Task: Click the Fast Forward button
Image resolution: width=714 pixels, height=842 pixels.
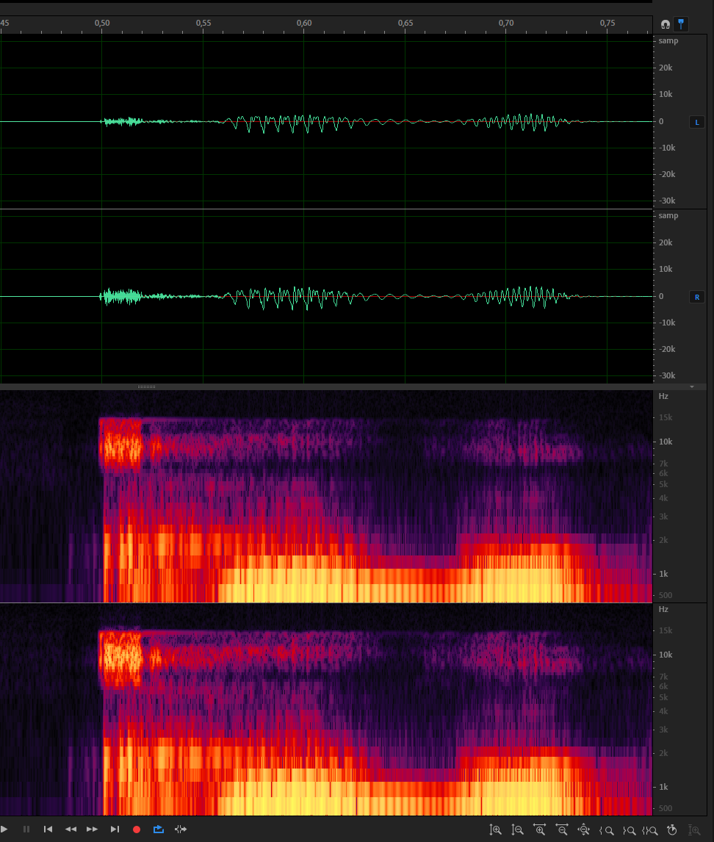Action: point(93,830)
